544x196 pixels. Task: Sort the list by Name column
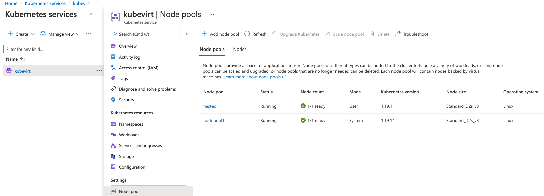(16, 59)
